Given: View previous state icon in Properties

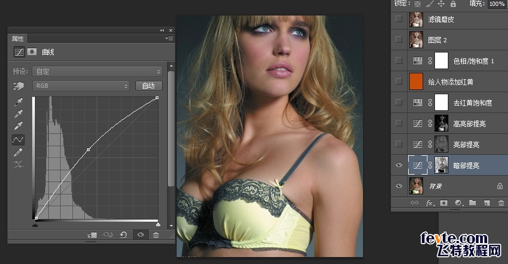Looking at the screenshot, I should pyautogui.click(x=107, y=235).
